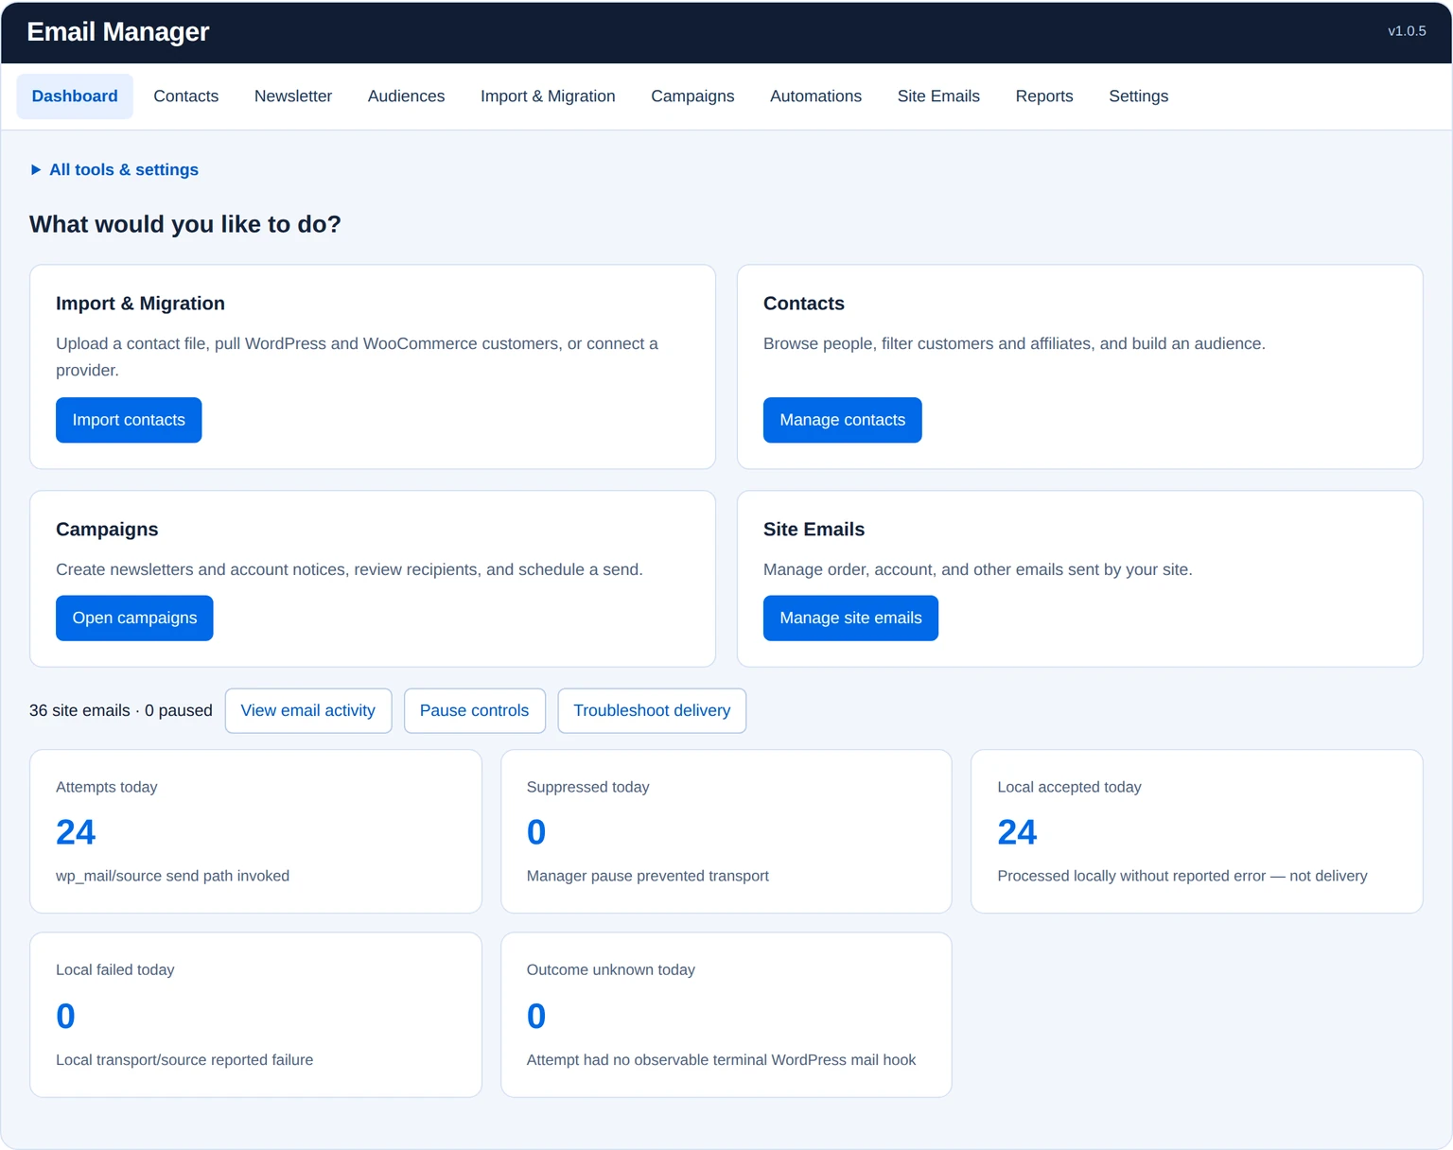Screen dimensions: 1453x1150
Task: Click the Open campaigns button
Action: click(x=134, y=619)
